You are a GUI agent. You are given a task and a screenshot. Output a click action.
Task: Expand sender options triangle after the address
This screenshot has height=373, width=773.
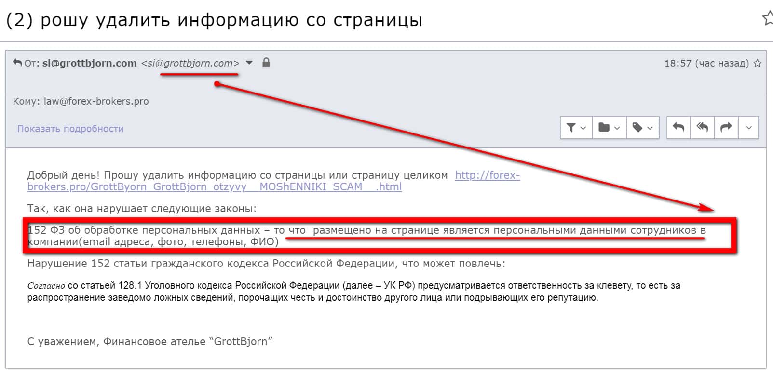coord(249,63)
